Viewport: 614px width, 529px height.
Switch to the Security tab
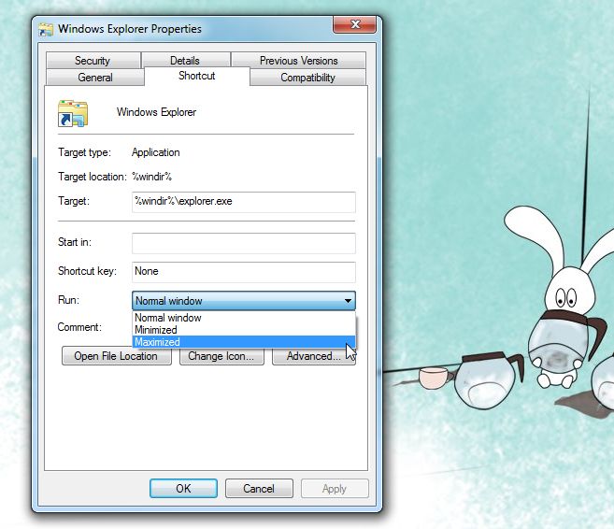tap(93, 61)
